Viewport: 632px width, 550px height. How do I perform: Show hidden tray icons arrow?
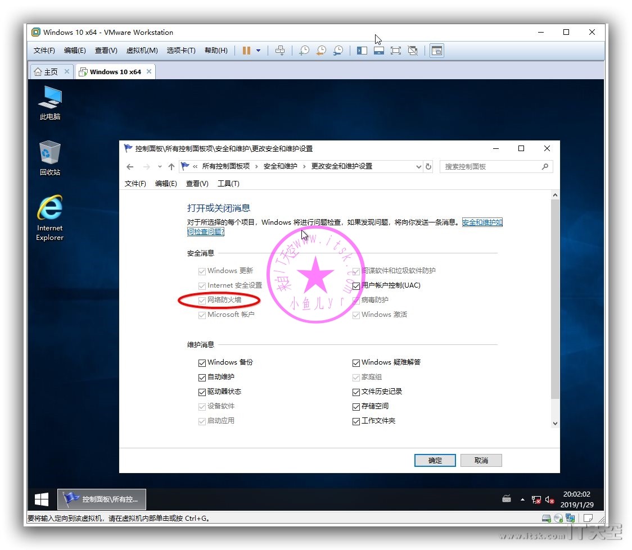click(522, 499)
